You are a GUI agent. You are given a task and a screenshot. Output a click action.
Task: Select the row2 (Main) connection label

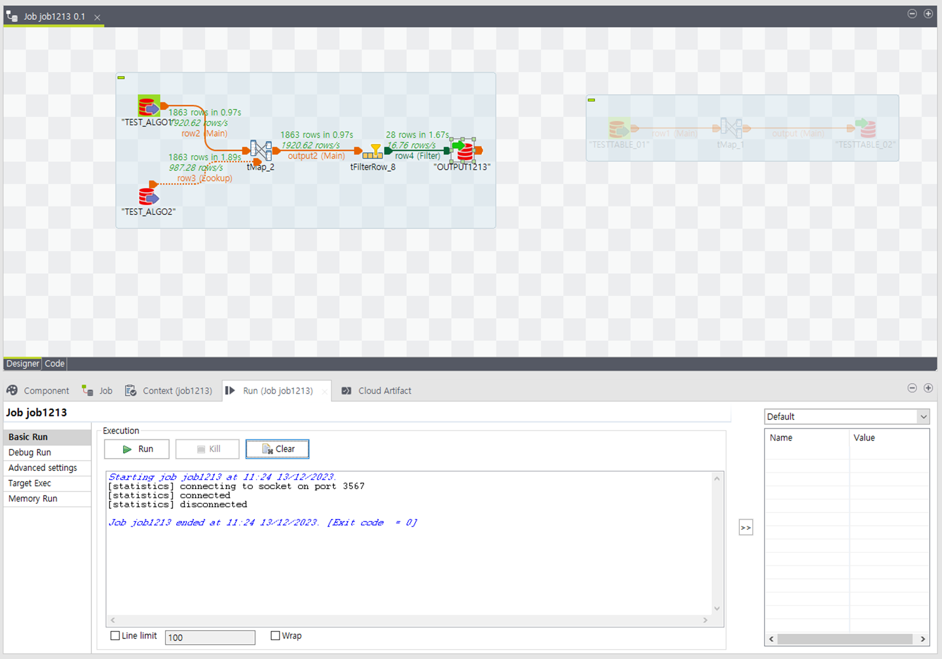[x=204, y=134]
